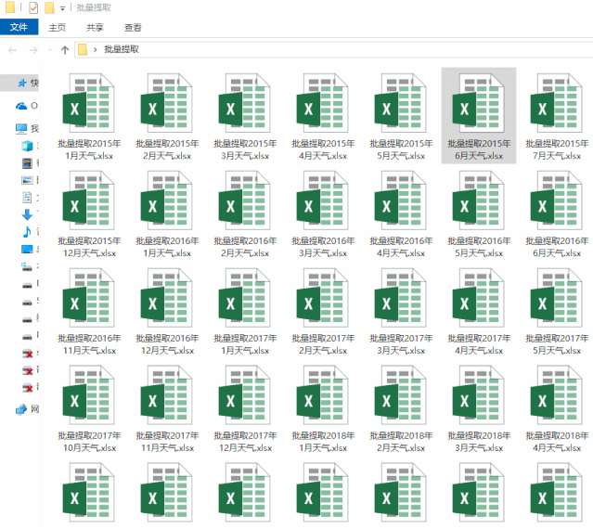This screenshot has width=593, height=529.
Task: Open Downloads blue arrow icon in sidebar
Action: pos(27,214)
